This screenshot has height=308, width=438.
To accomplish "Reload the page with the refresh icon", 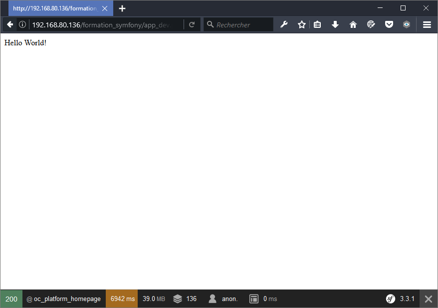I will pos(192,24).
